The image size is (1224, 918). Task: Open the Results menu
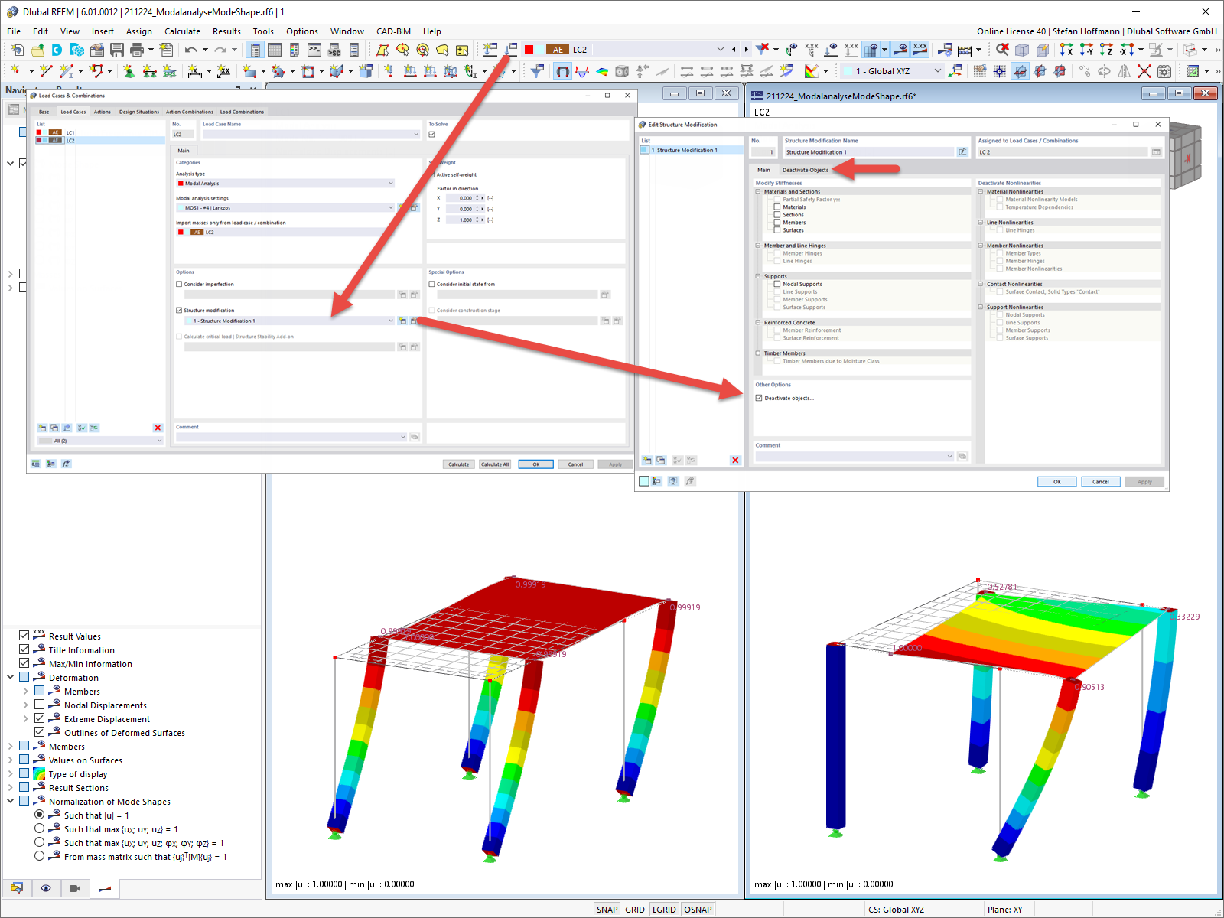pyautogui.click(x=226, y=31)
